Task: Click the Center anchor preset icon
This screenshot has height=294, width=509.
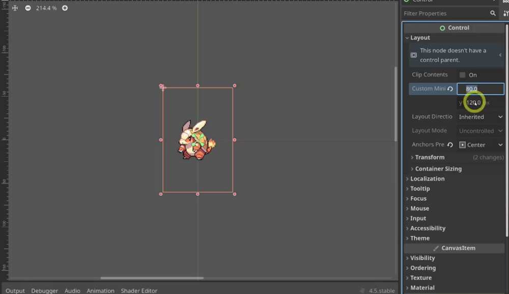Action: pyautogui.click(x=462, y=145)
